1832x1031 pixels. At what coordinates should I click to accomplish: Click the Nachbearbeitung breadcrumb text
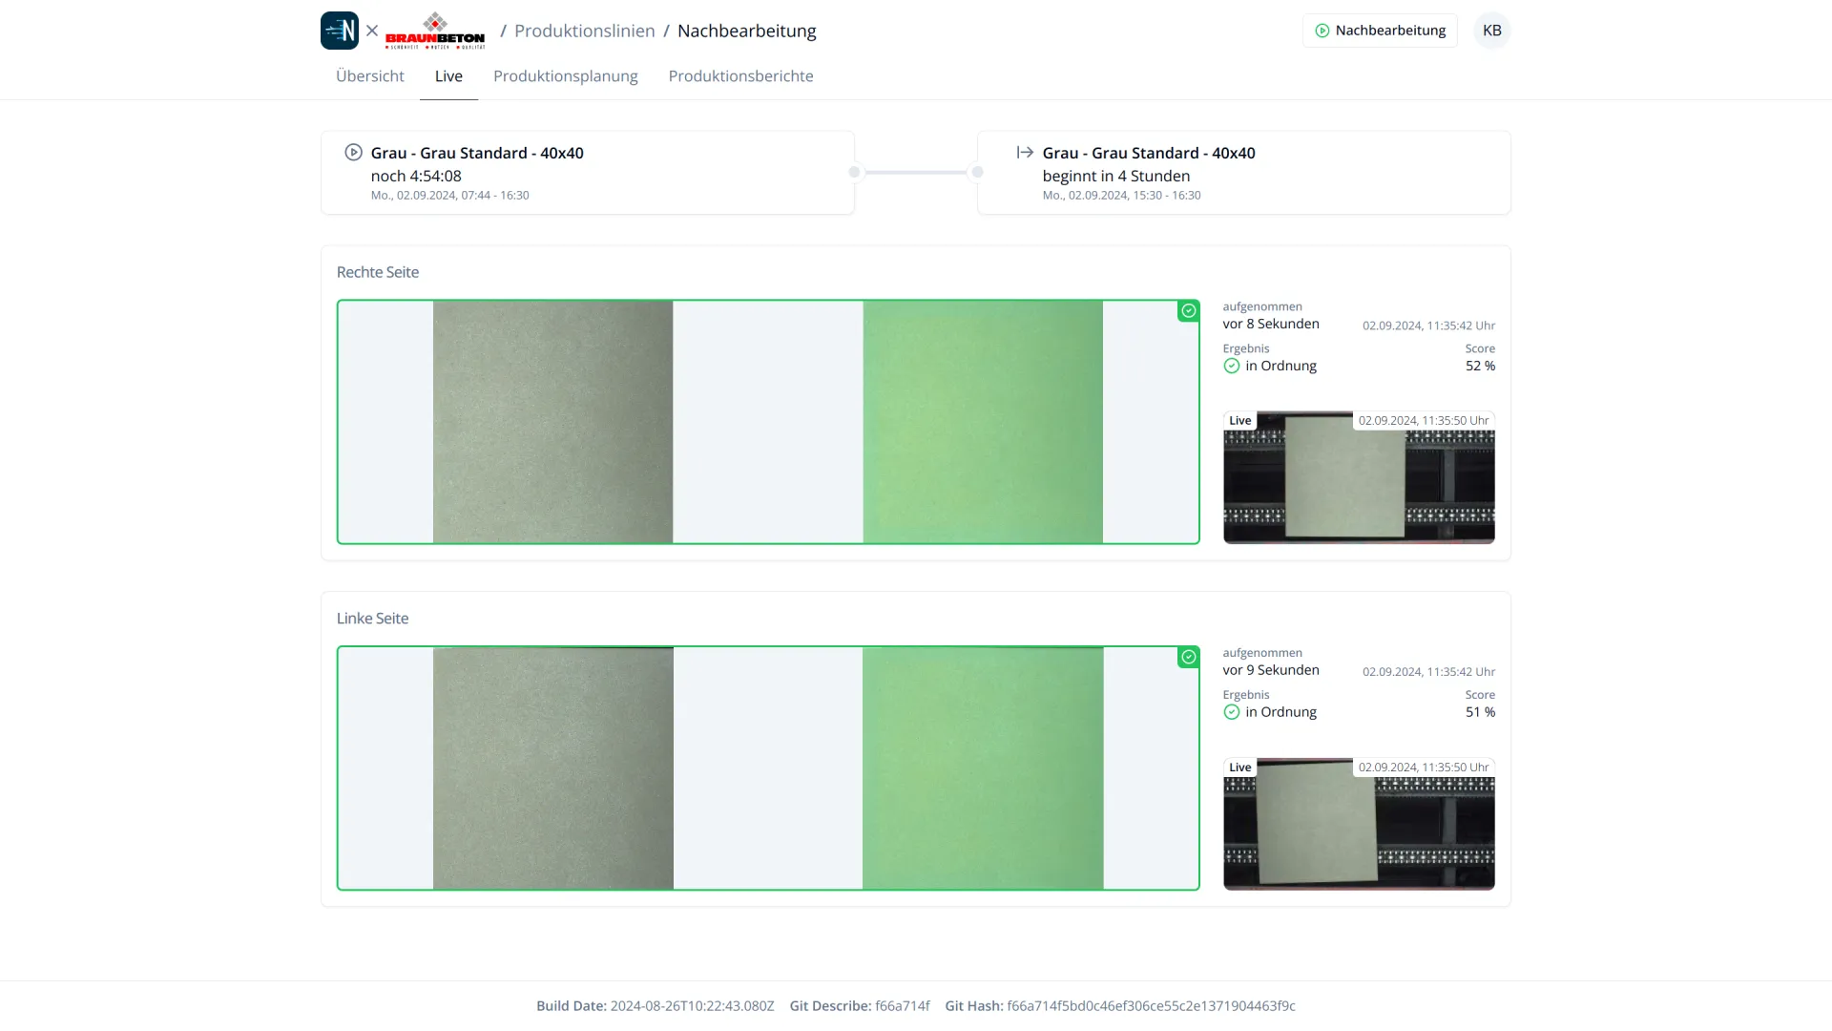[x=747, y=31]
